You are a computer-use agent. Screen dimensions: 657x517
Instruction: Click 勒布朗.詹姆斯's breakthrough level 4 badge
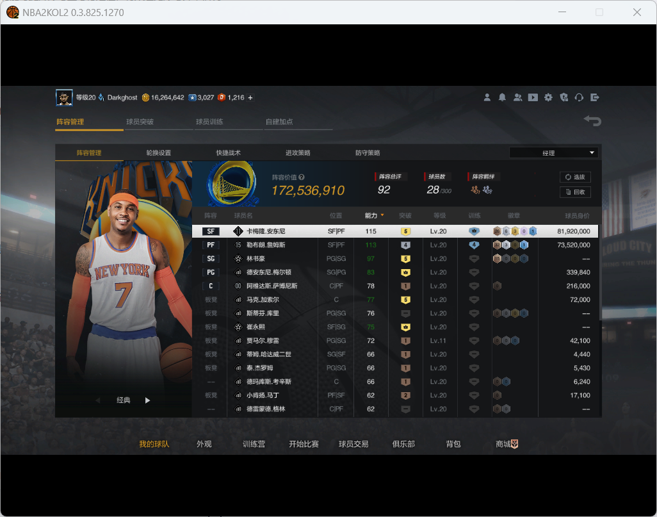[405, 245]
